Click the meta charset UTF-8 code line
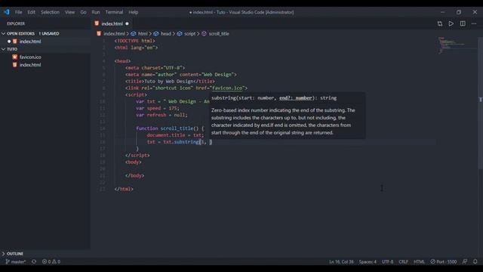483x272 pixels. pos(155,68)
